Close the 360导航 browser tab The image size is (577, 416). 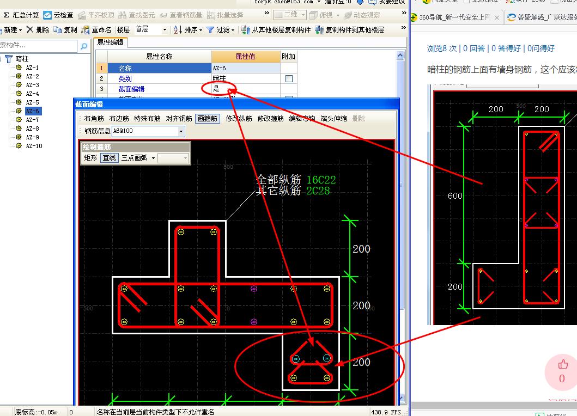[x=497, y=17]
